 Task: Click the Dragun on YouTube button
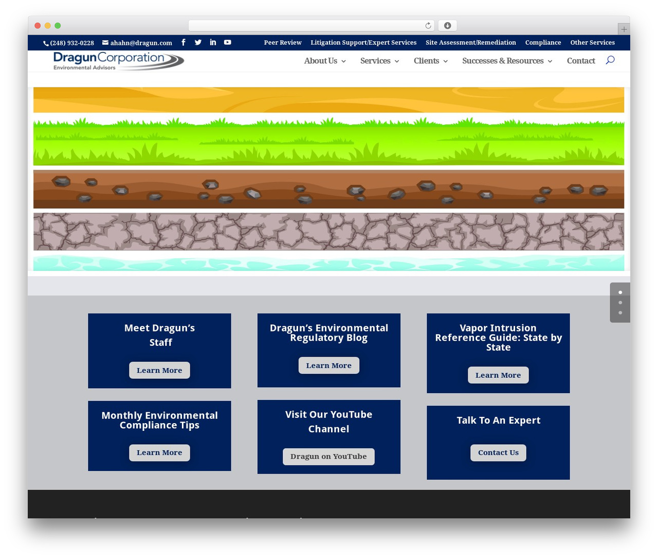point(328,457)
